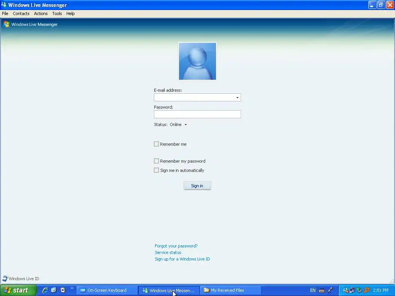Open the Actions menu

(x=41, y=13)
